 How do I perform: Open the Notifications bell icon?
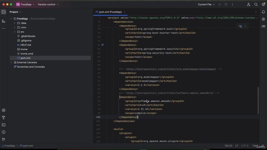(263, 12)
